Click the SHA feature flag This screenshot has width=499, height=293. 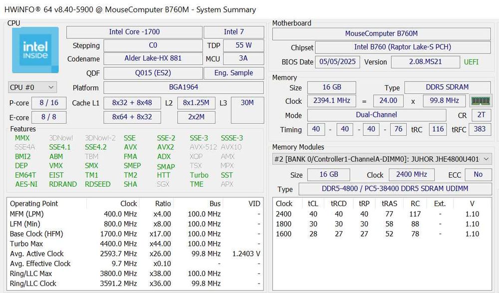point(130,184)
